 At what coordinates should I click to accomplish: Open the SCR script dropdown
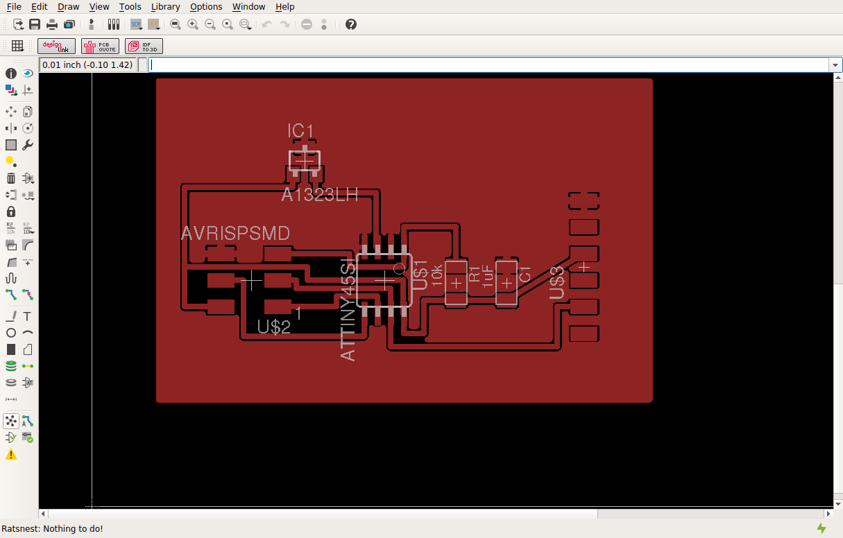[x=136, y=24]
